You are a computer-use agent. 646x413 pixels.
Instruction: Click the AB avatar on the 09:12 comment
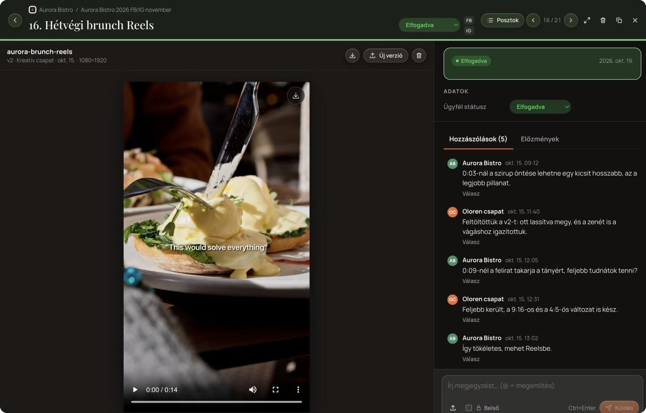pyautogui.click(x=453, y=164)
